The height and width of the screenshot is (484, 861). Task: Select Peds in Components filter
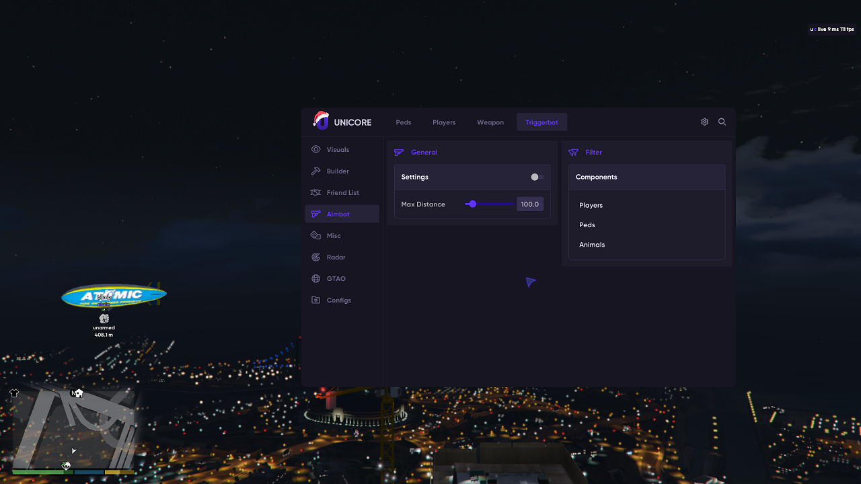coord(587,225)
